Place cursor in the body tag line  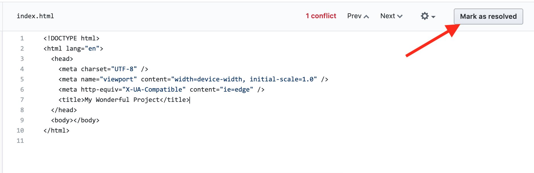tap(75, 120)
